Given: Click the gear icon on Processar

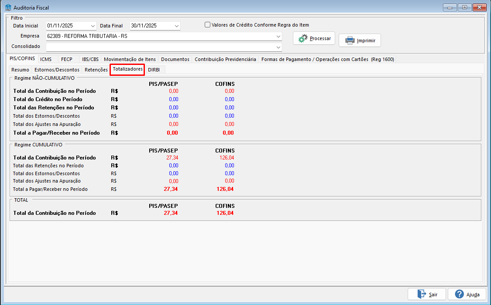Looking at the screenshot, I should (x=303, y=38).
